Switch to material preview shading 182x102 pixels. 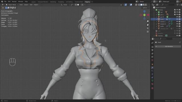[x=144, y=5]
